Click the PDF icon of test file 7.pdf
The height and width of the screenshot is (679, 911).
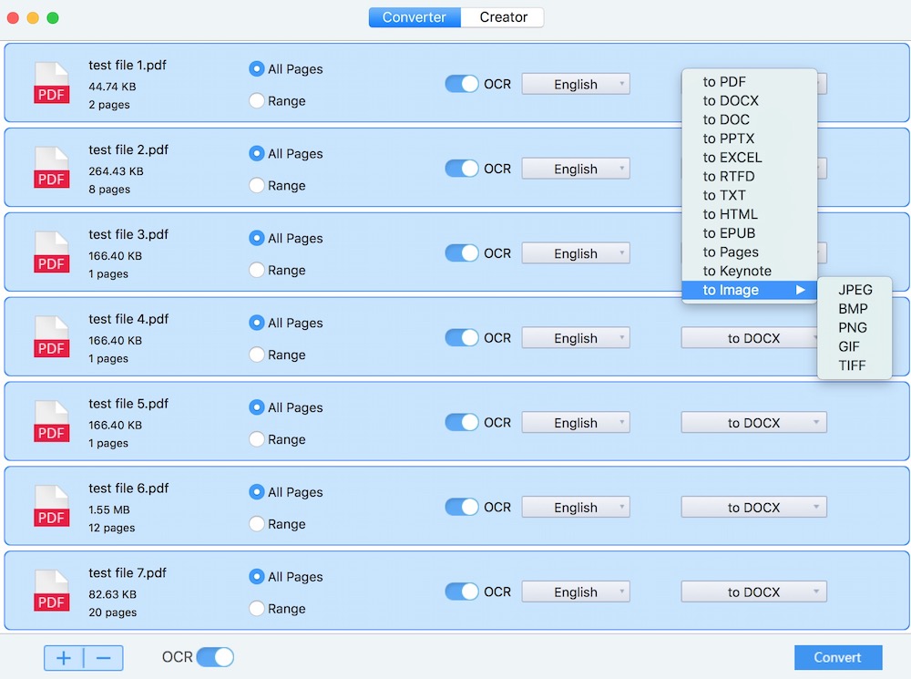click(51, 592)
